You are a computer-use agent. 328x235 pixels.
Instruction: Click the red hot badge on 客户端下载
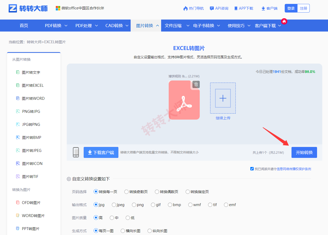click(x=284, y=21)
